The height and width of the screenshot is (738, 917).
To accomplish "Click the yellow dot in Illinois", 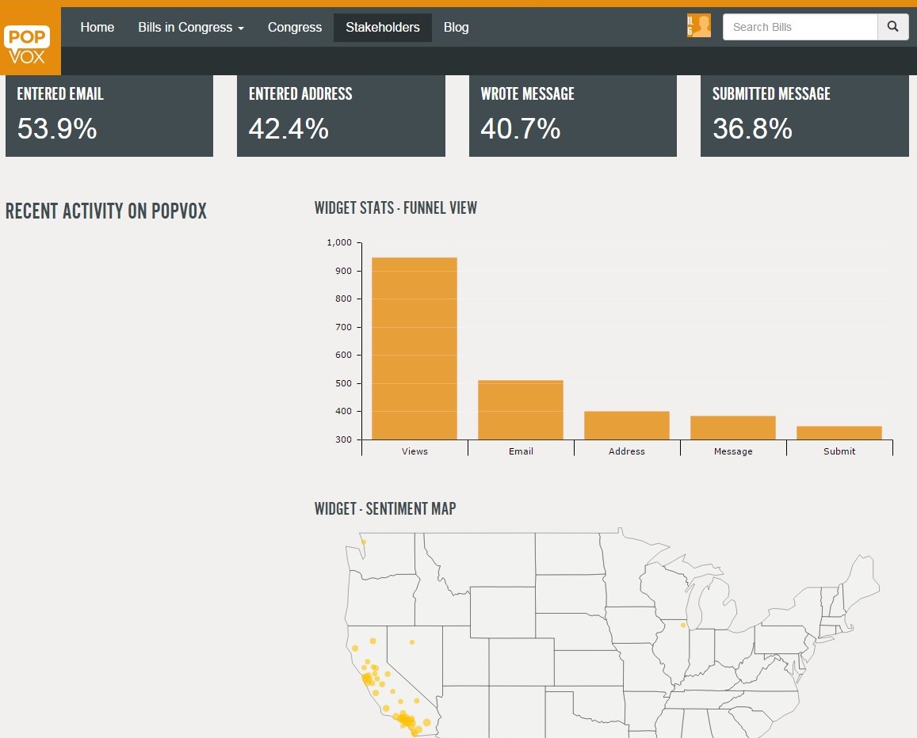I will [x=683, y=626].
